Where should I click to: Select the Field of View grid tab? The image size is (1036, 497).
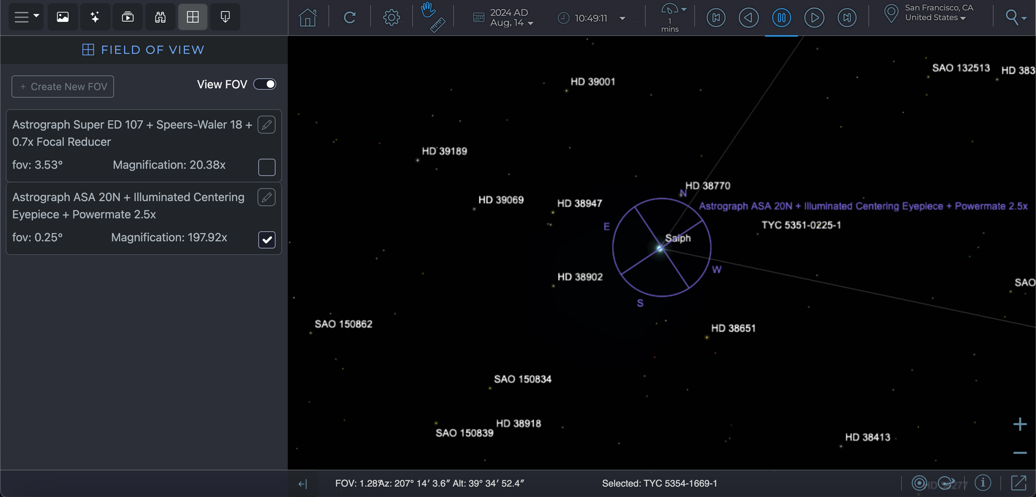(x=193, y=17)
